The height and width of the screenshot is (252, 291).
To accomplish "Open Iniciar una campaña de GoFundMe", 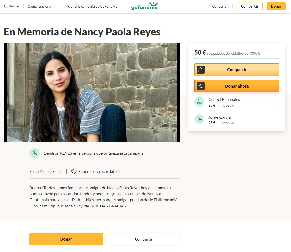I will pos(91,6).
